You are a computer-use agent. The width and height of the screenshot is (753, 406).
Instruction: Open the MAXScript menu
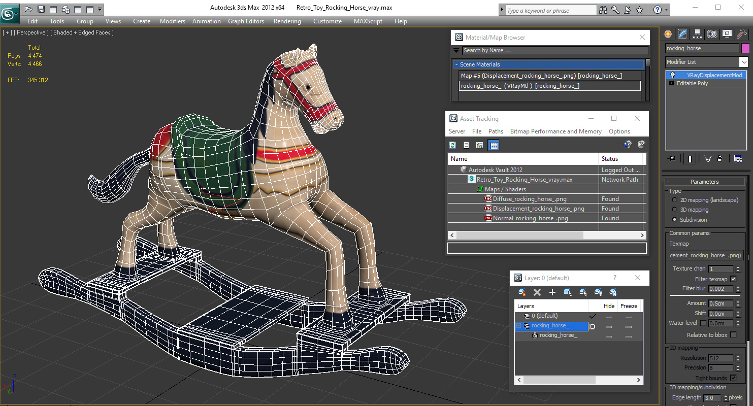tap(369, 21)
